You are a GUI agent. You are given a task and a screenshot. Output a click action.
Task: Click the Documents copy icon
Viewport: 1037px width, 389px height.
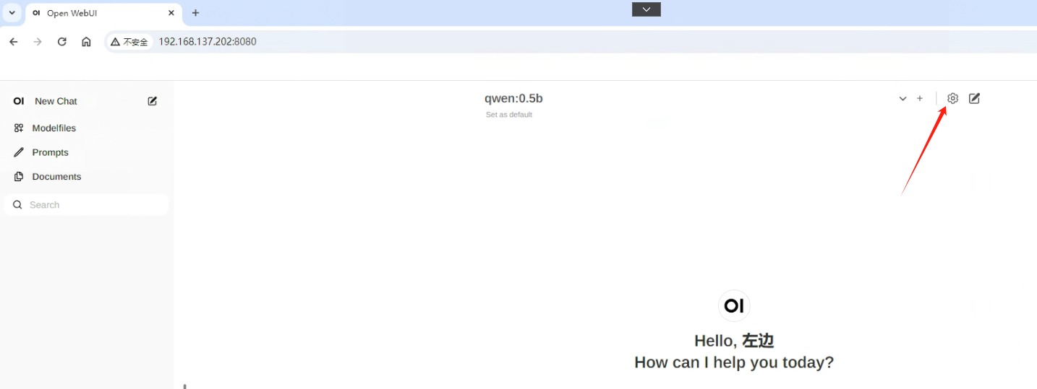[19, 176]
